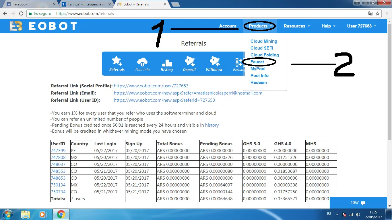Click the Eobot logo in the header
The width and height of the screenshot is (392, 220).
coord(43,26)
